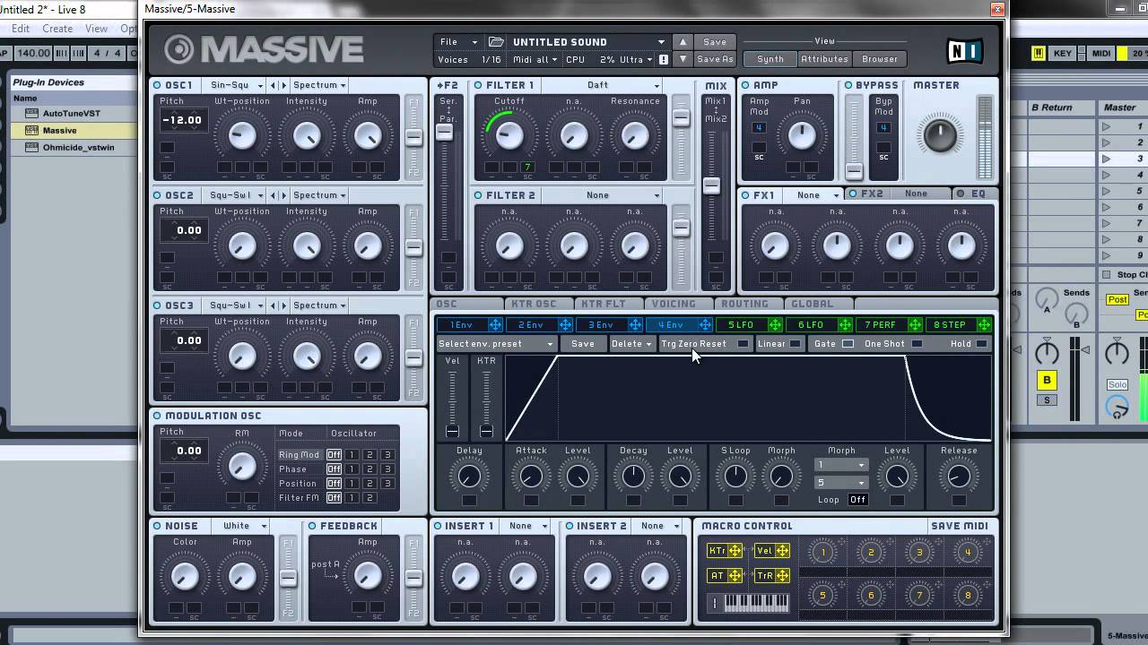
Task: Open the Noise White type dropdown
Action: [241, 526]
